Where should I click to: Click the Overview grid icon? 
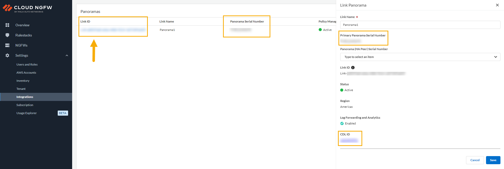pyautogui.click(x=7, y=25)
